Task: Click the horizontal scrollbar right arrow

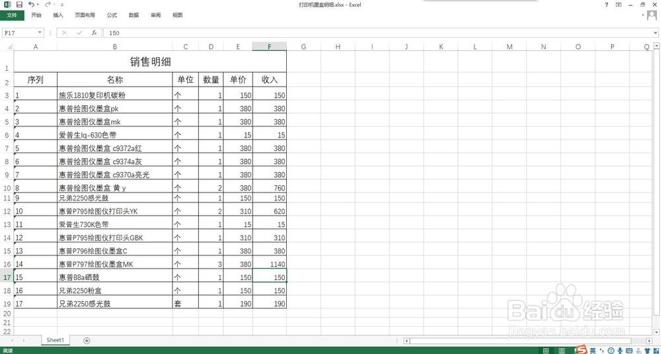Action: click(649, 341)
